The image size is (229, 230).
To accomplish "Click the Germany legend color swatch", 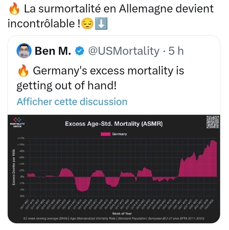I will (x=105, y=134).
